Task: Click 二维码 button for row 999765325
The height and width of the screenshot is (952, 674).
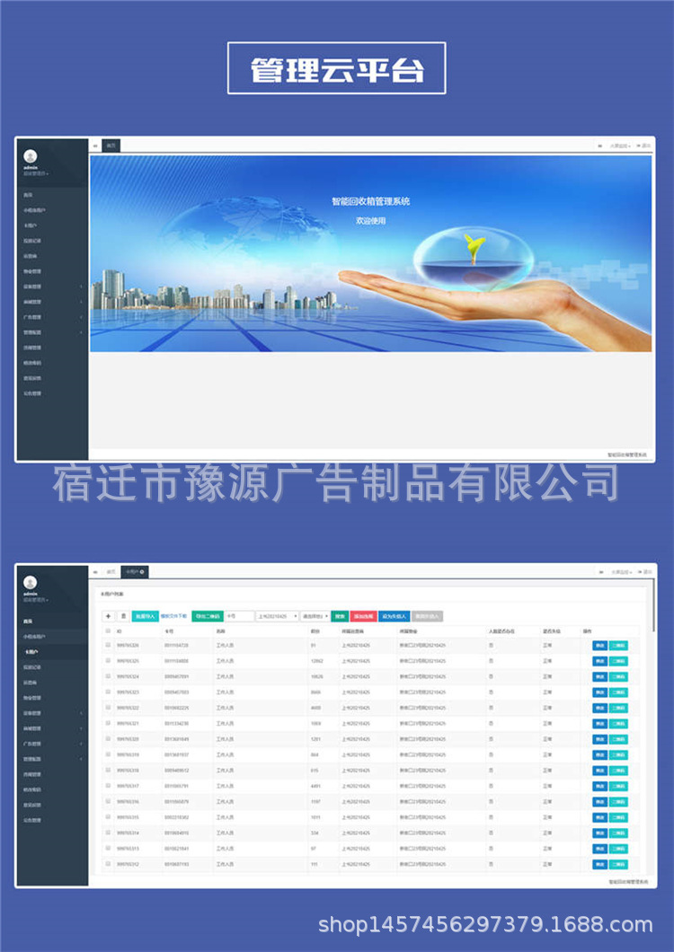Action: (618, 661)
